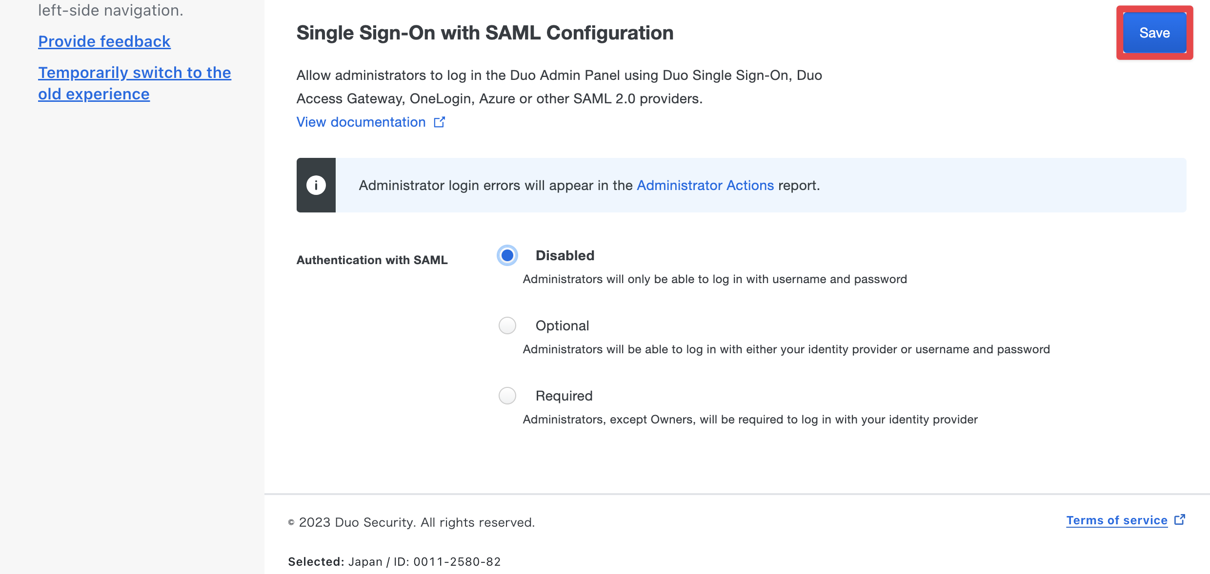1210x574 pixels.
Task: Temporarily switch to the old experience
Action: 135,83
